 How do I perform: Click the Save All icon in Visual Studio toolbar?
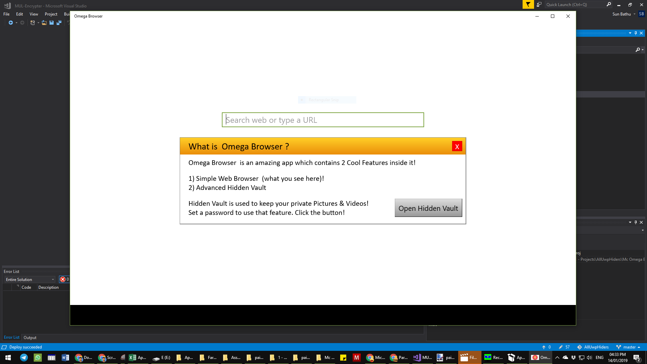click(x=59, y=23)
